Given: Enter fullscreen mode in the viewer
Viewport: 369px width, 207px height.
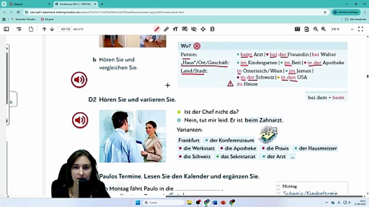Looking at the screenshot, I should [x=361, y=29].
